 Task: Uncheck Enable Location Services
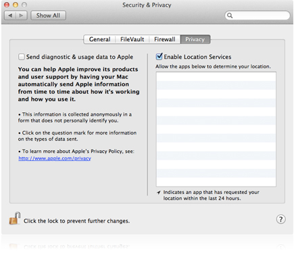(x=159, y=56)
